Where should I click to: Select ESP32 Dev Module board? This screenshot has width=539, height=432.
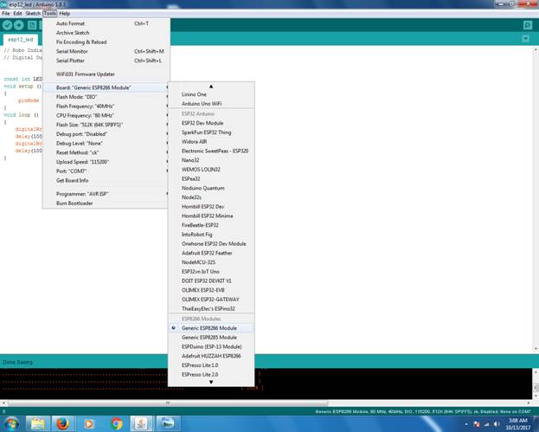tap(211, 123)
